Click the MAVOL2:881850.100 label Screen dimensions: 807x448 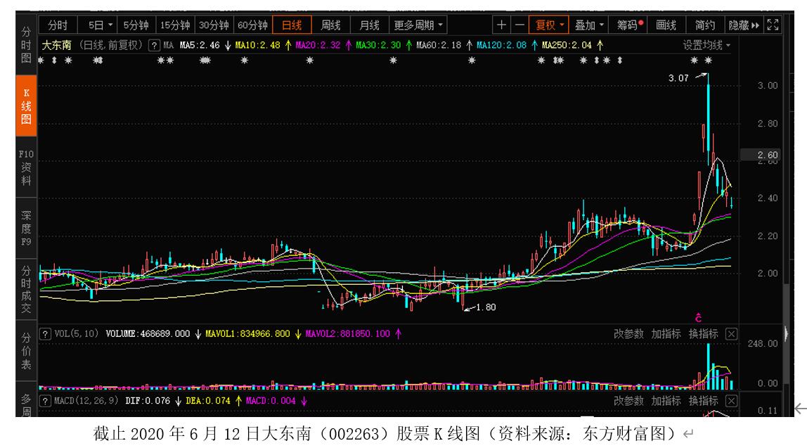(x=348, y=334)
